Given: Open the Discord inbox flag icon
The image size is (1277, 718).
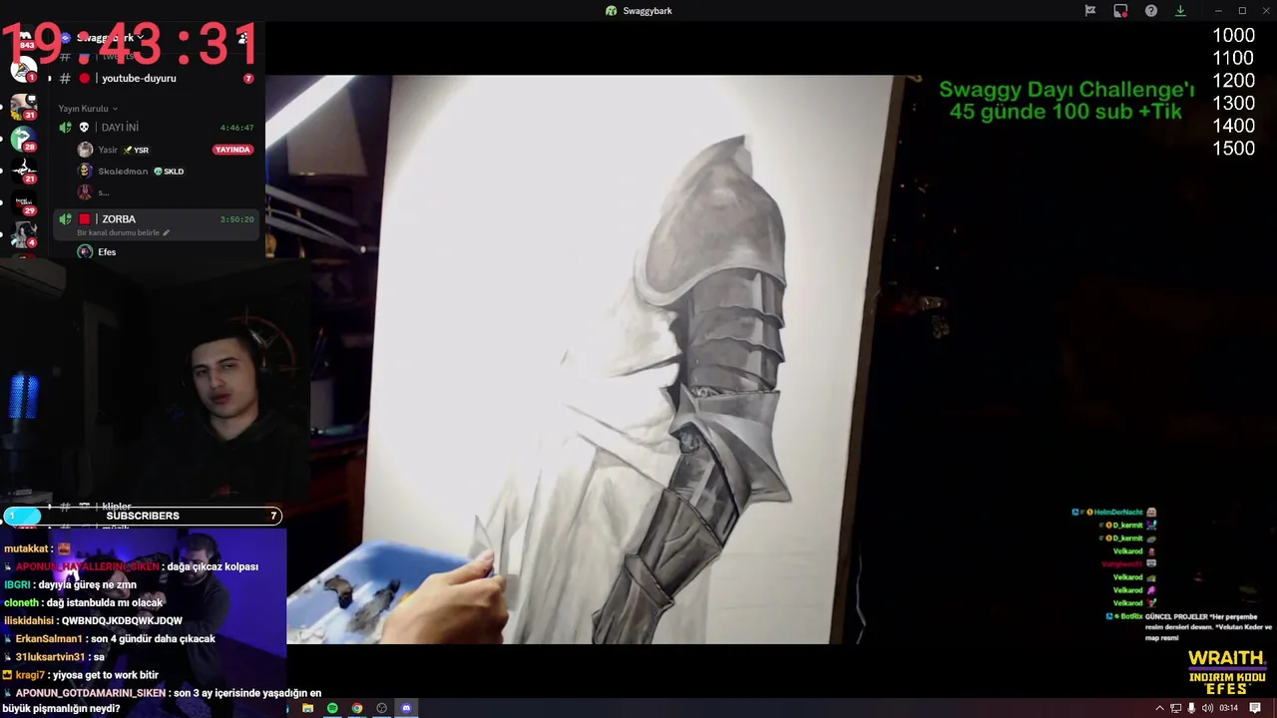Looking at the screenshot, I should point(1090,10).
